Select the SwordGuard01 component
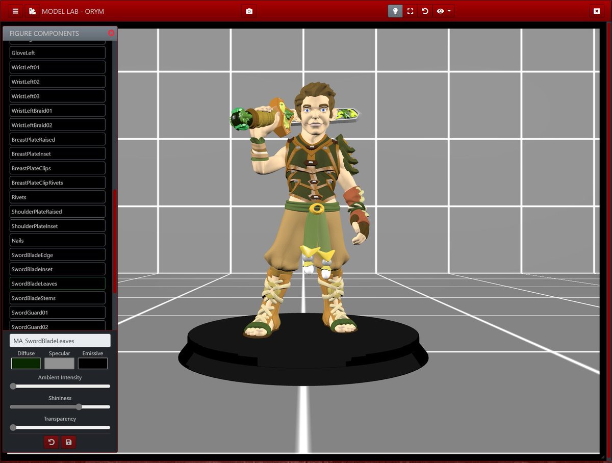This screenshot has height=463, width=612. point(58,313)
